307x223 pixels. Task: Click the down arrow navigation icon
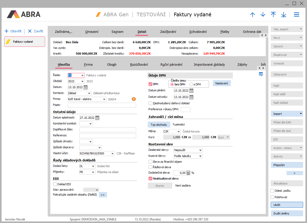point(263,15)
